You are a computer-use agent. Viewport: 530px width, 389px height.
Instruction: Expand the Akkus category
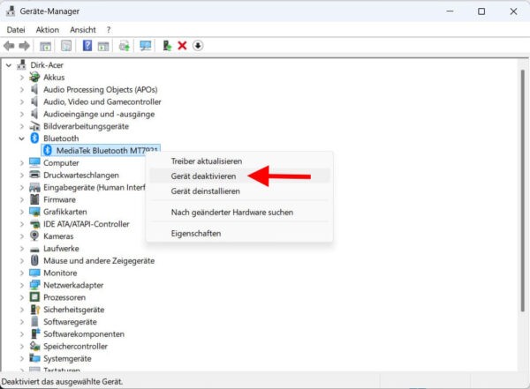point(21,78)
